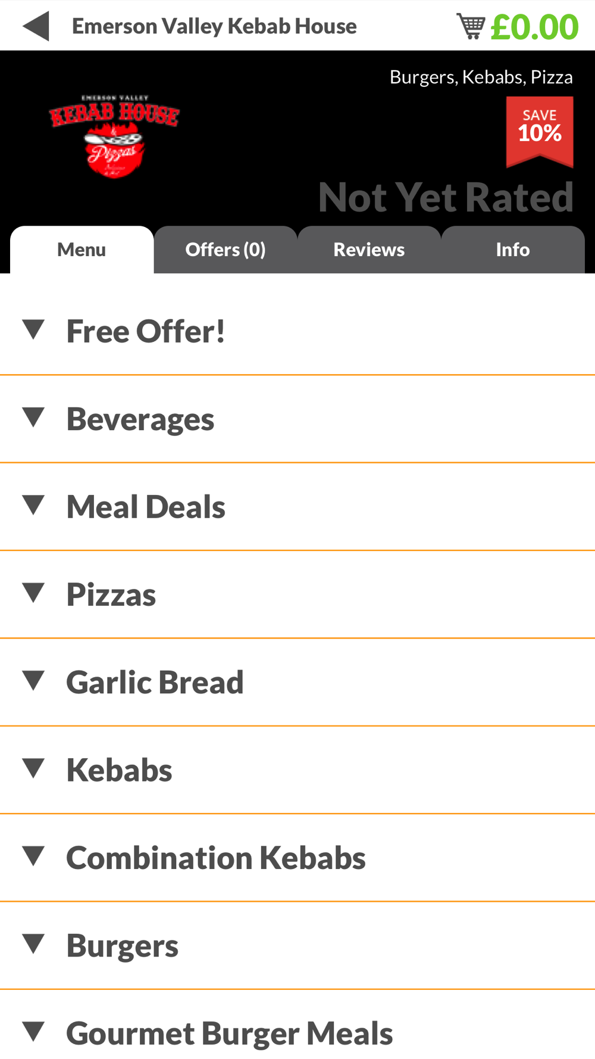Tap the back arrow icon
The width and height of the screenshot is (595, 1059).
pos(36,26)
